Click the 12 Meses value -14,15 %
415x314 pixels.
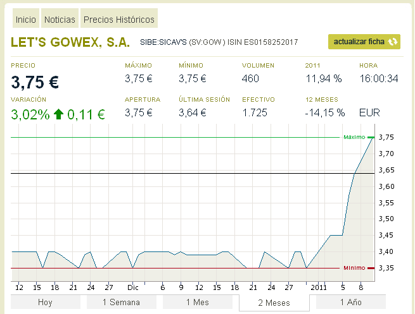(x=325, y=113)
